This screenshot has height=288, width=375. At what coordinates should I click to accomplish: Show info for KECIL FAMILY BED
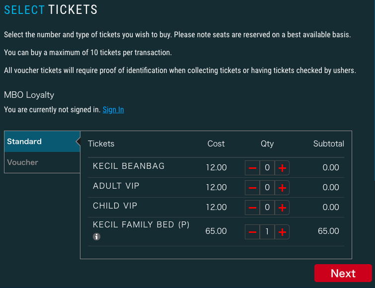click(x=97, y=237)
